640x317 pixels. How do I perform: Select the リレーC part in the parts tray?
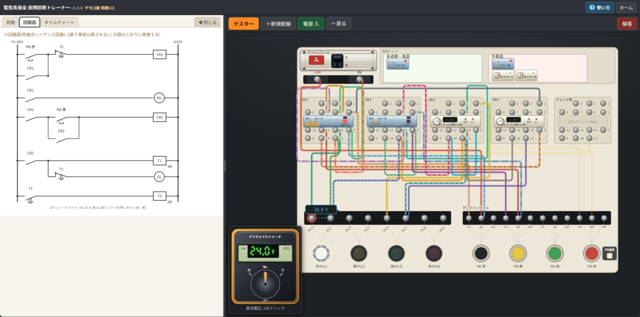(x=397, y=64)
